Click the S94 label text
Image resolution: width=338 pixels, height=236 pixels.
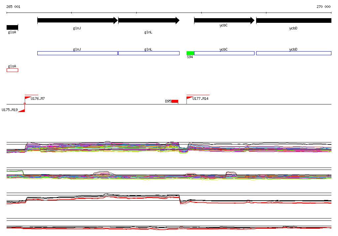tap(190, 57)
